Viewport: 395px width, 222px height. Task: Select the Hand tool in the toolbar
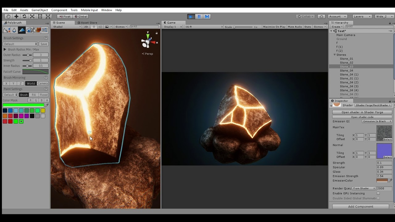(8, 16)
